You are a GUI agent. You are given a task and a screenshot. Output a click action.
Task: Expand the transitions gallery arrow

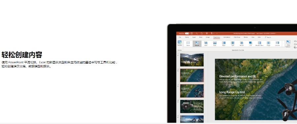click(283, 44)
